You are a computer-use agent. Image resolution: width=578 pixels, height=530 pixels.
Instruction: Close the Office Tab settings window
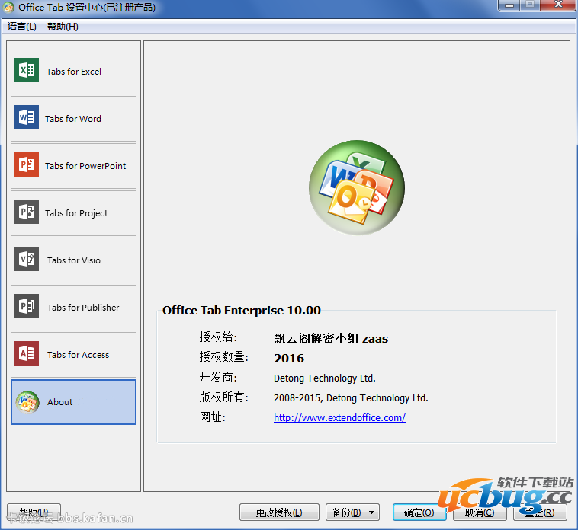tap(558, 5)
